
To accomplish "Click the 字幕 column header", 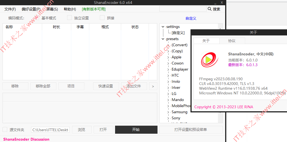I will [x=80, y=27].
